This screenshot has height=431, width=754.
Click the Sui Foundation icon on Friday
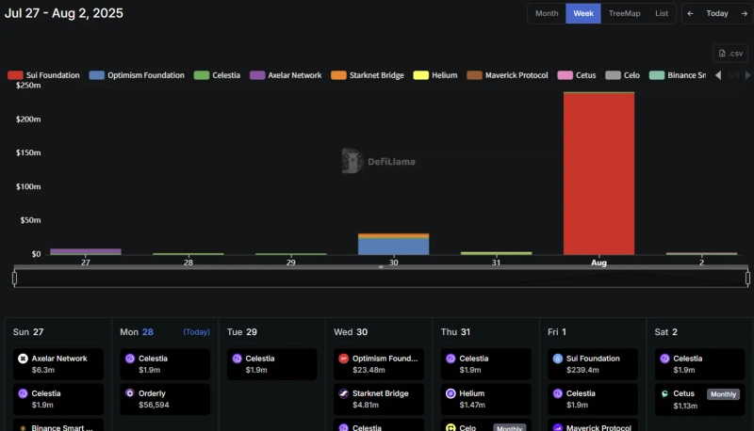tap(558, 359)
